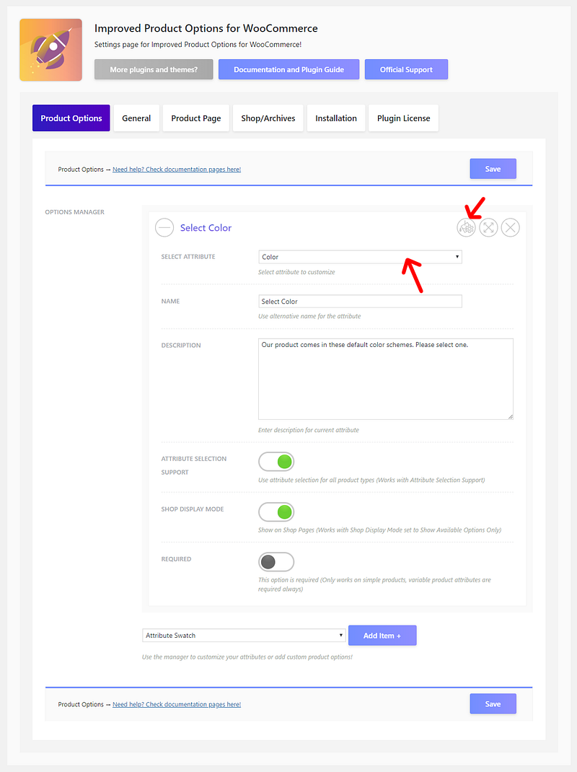
Task: Click the Description label
Action: [181, 346]
